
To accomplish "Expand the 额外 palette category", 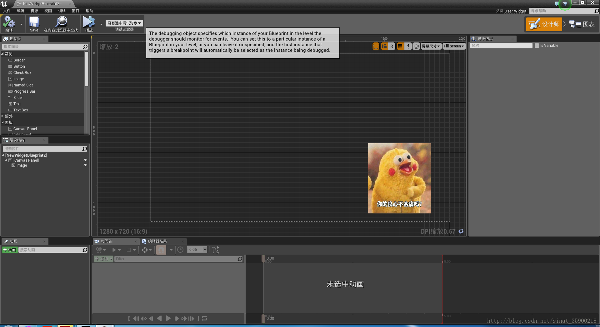I will coord(2,116).
